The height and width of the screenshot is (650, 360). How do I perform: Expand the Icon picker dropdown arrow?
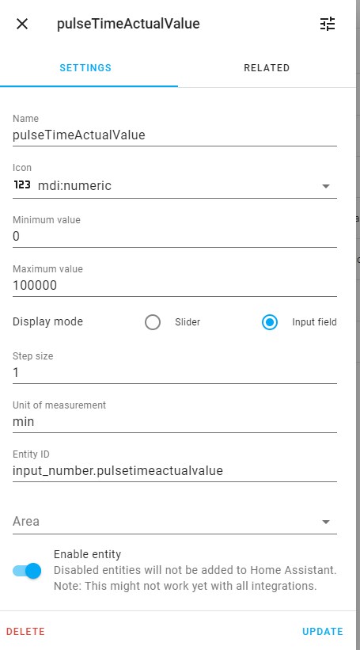326,186
